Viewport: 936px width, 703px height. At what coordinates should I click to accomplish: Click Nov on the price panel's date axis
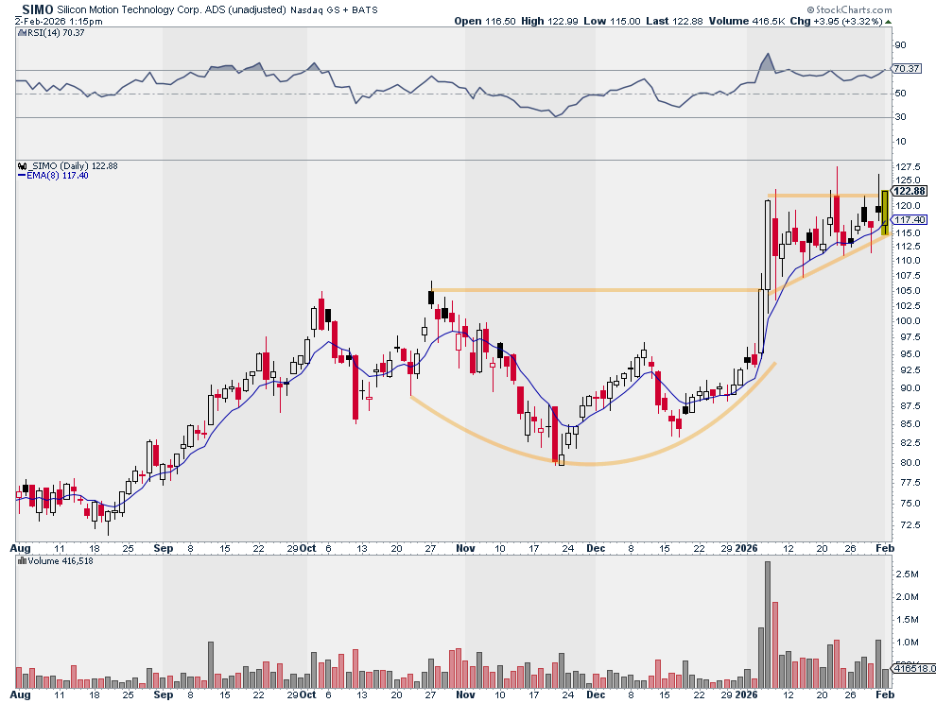point(465,548)
